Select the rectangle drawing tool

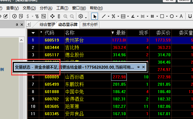click(x=162, y=16)
